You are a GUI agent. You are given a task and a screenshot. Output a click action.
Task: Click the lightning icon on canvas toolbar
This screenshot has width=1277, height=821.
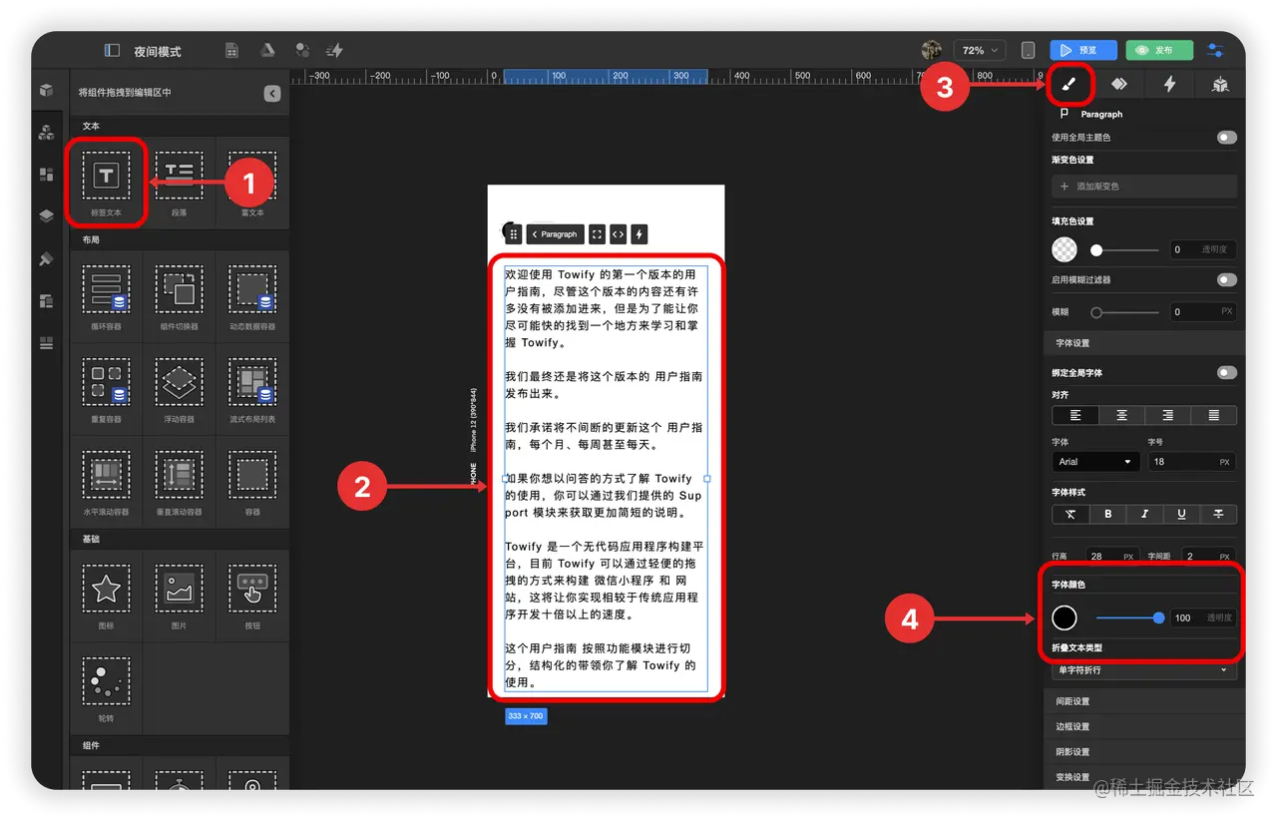(x=639, y=234)
